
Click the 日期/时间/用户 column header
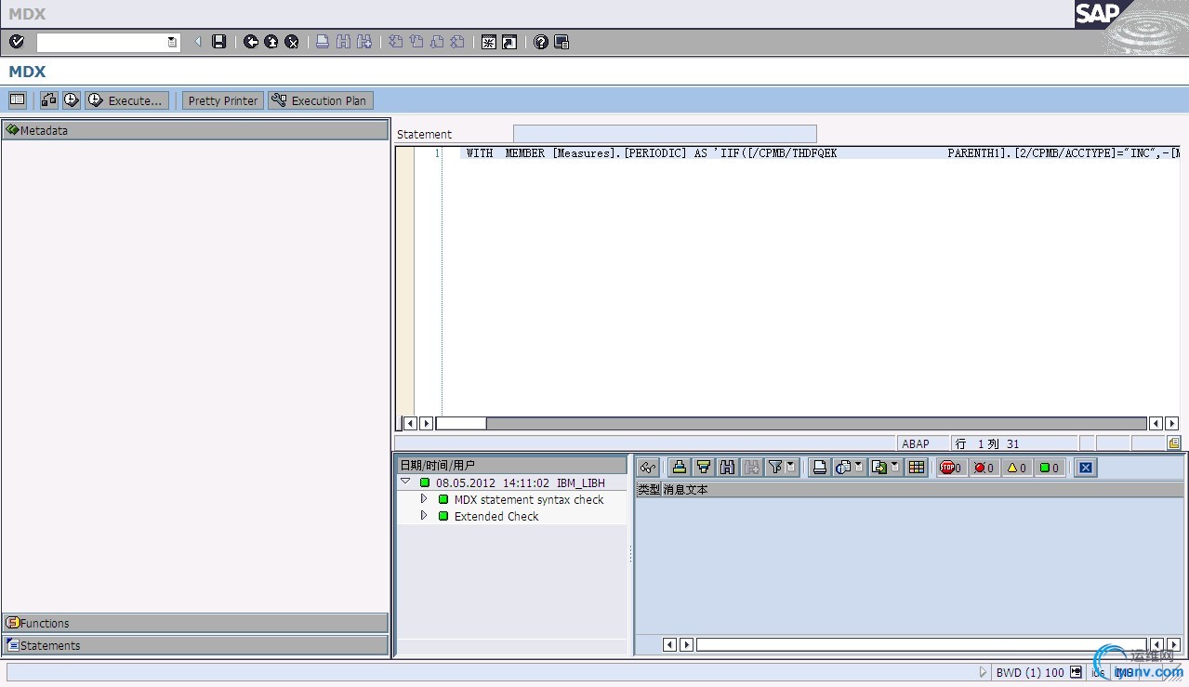pyautogui.click(x=512, y=465)
